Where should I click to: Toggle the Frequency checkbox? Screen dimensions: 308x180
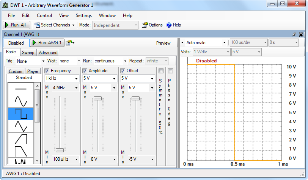(47, 71)
